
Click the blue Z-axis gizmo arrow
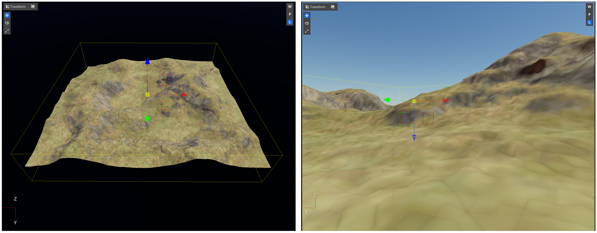point(147,61)
